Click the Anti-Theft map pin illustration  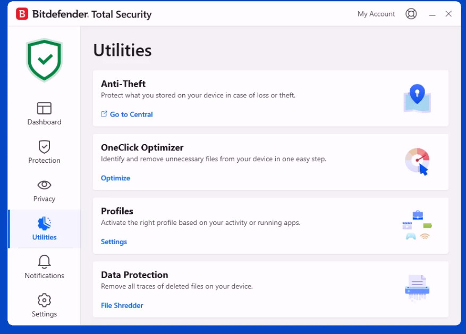point(417,98)
